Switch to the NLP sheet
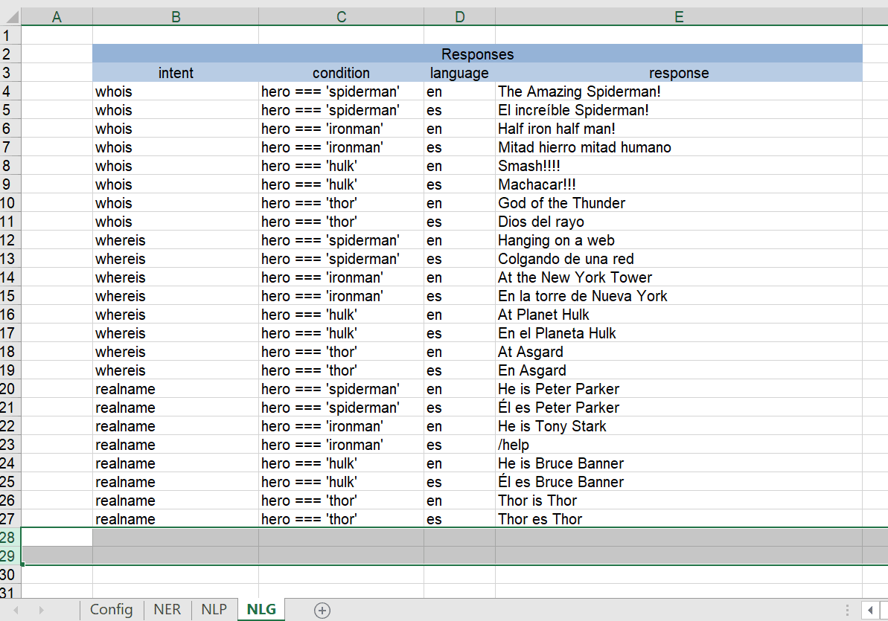Screen dimensions: 888x621 [x=214, y=610]
